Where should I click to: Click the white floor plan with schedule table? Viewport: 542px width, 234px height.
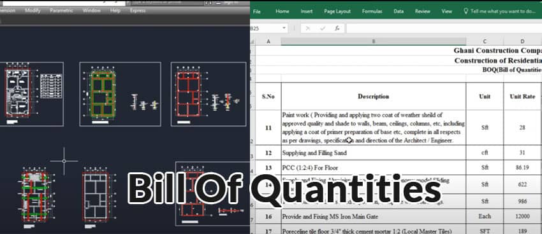(31, 94)
